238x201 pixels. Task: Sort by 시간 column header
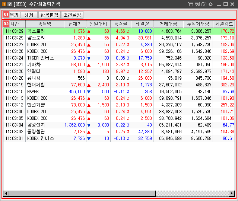tap(15, 24)
